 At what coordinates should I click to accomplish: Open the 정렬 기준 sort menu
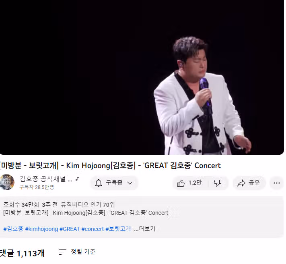(83, 252)
